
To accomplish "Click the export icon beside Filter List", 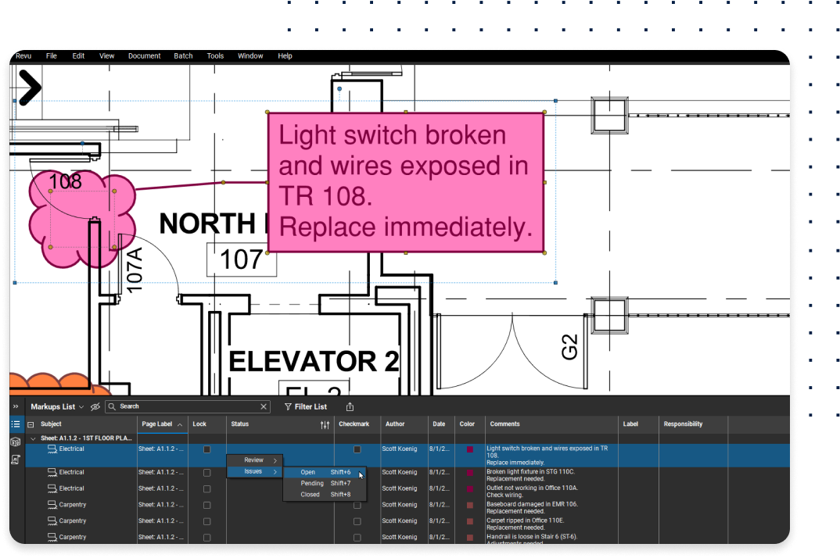I will [350, 406].
